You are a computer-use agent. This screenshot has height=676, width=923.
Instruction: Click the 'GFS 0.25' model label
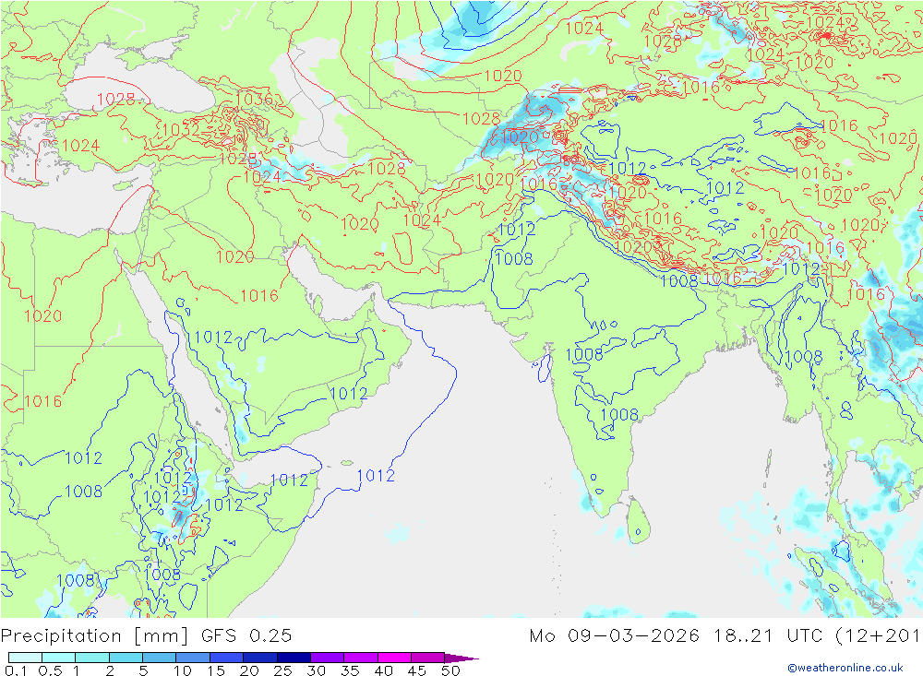tap(246, 636)
